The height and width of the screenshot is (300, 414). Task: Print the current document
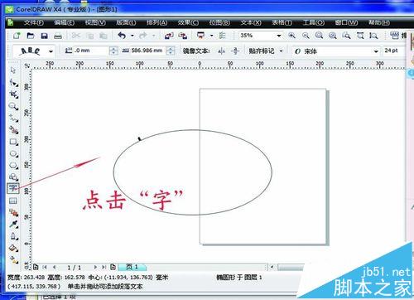(x=58, y=36)
